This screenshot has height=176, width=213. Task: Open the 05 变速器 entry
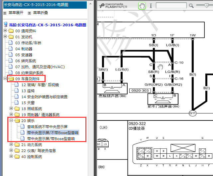click(24, 55)
